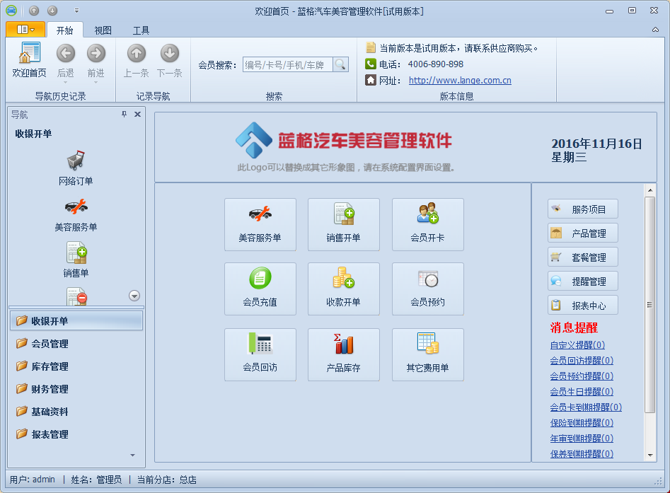Click the quick access down arrow icon
The image size is (670, 493).
tap(52, 11)
